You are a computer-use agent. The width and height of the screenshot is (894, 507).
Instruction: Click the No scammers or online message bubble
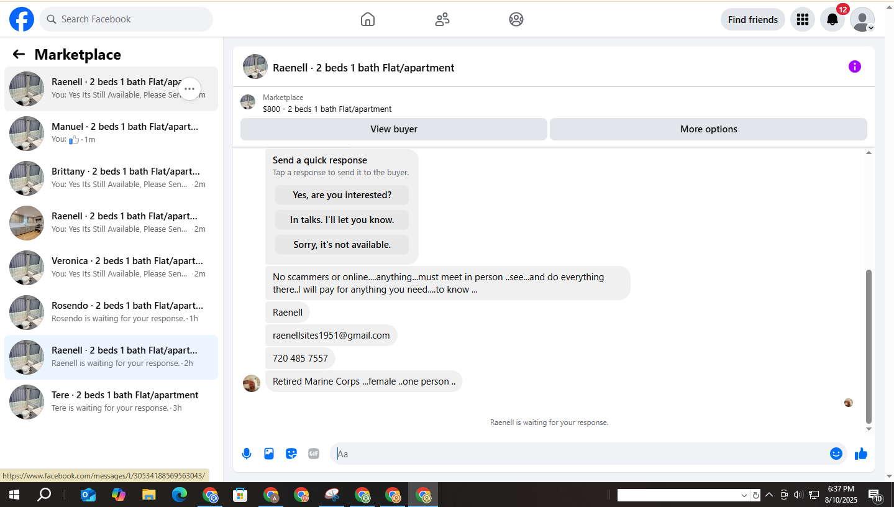pos(448,283)
